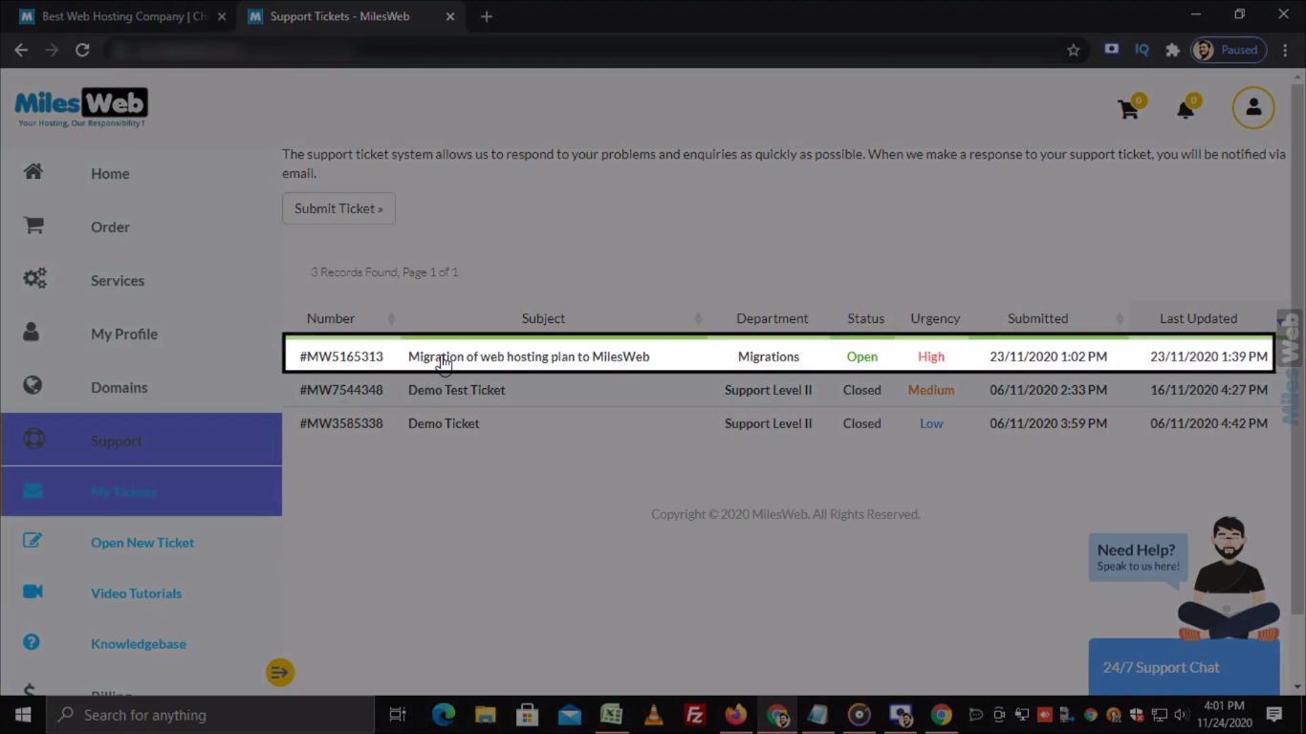The height and width of the screenshot is (734, 1306).
Task: Go to Video Tutorials in sidebar
Action: pyautogui.click(x=136, y=594)
